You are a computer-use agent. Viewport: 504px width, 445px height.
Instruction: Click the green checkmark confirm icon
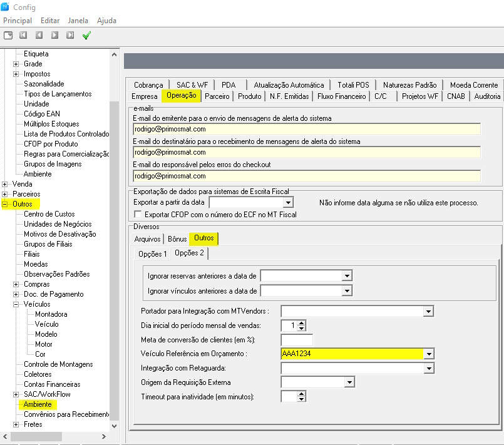tap(86, 36)
